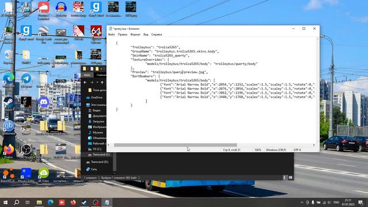Click Explorer navigation pane scroll down arrow
The image size is (368, 207).
pos(114,173)
